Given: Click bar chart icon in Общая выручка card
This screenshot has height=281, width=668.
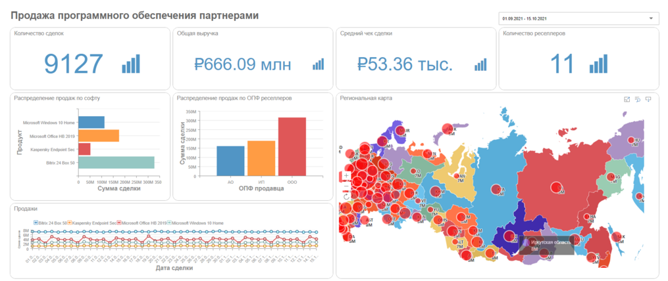Looking at the screenshot, I should (319, 64).
